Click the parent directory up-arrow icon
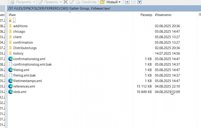 tap(10, 20)
